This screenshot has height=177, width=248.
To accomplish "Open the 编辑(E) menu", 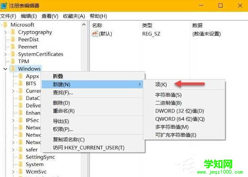I will click(29, 16).
